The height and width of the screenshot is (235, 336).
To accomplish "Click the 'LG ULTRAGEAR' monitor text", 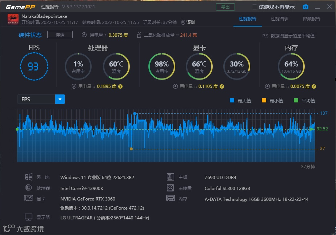I will pyautogui.click(x=105, y=218).
